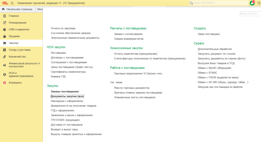This screenshot has width=261, height=142.
Task: Open Электронные перевозочные документы
Action: click(x=75, y=38)
